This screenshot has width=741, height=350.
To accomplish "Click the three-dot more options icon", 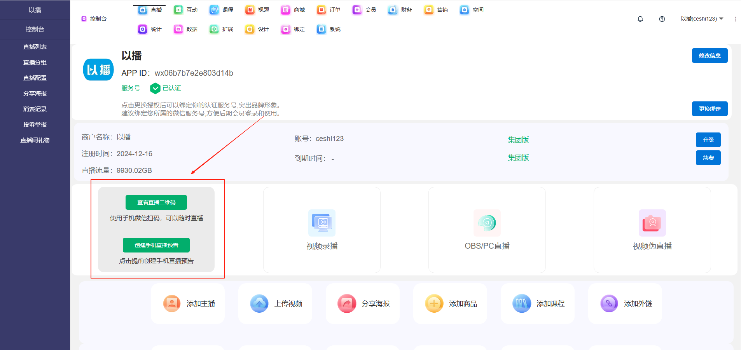I will 735,19.
